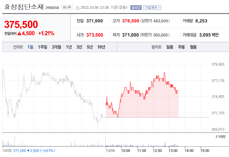Click the 거래량 volume legend marker

(x=216, y=137)
